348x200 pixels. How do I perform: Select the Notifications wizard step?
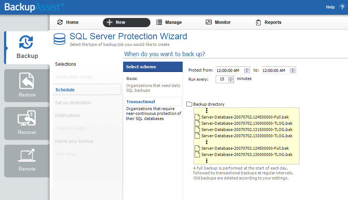68,116
